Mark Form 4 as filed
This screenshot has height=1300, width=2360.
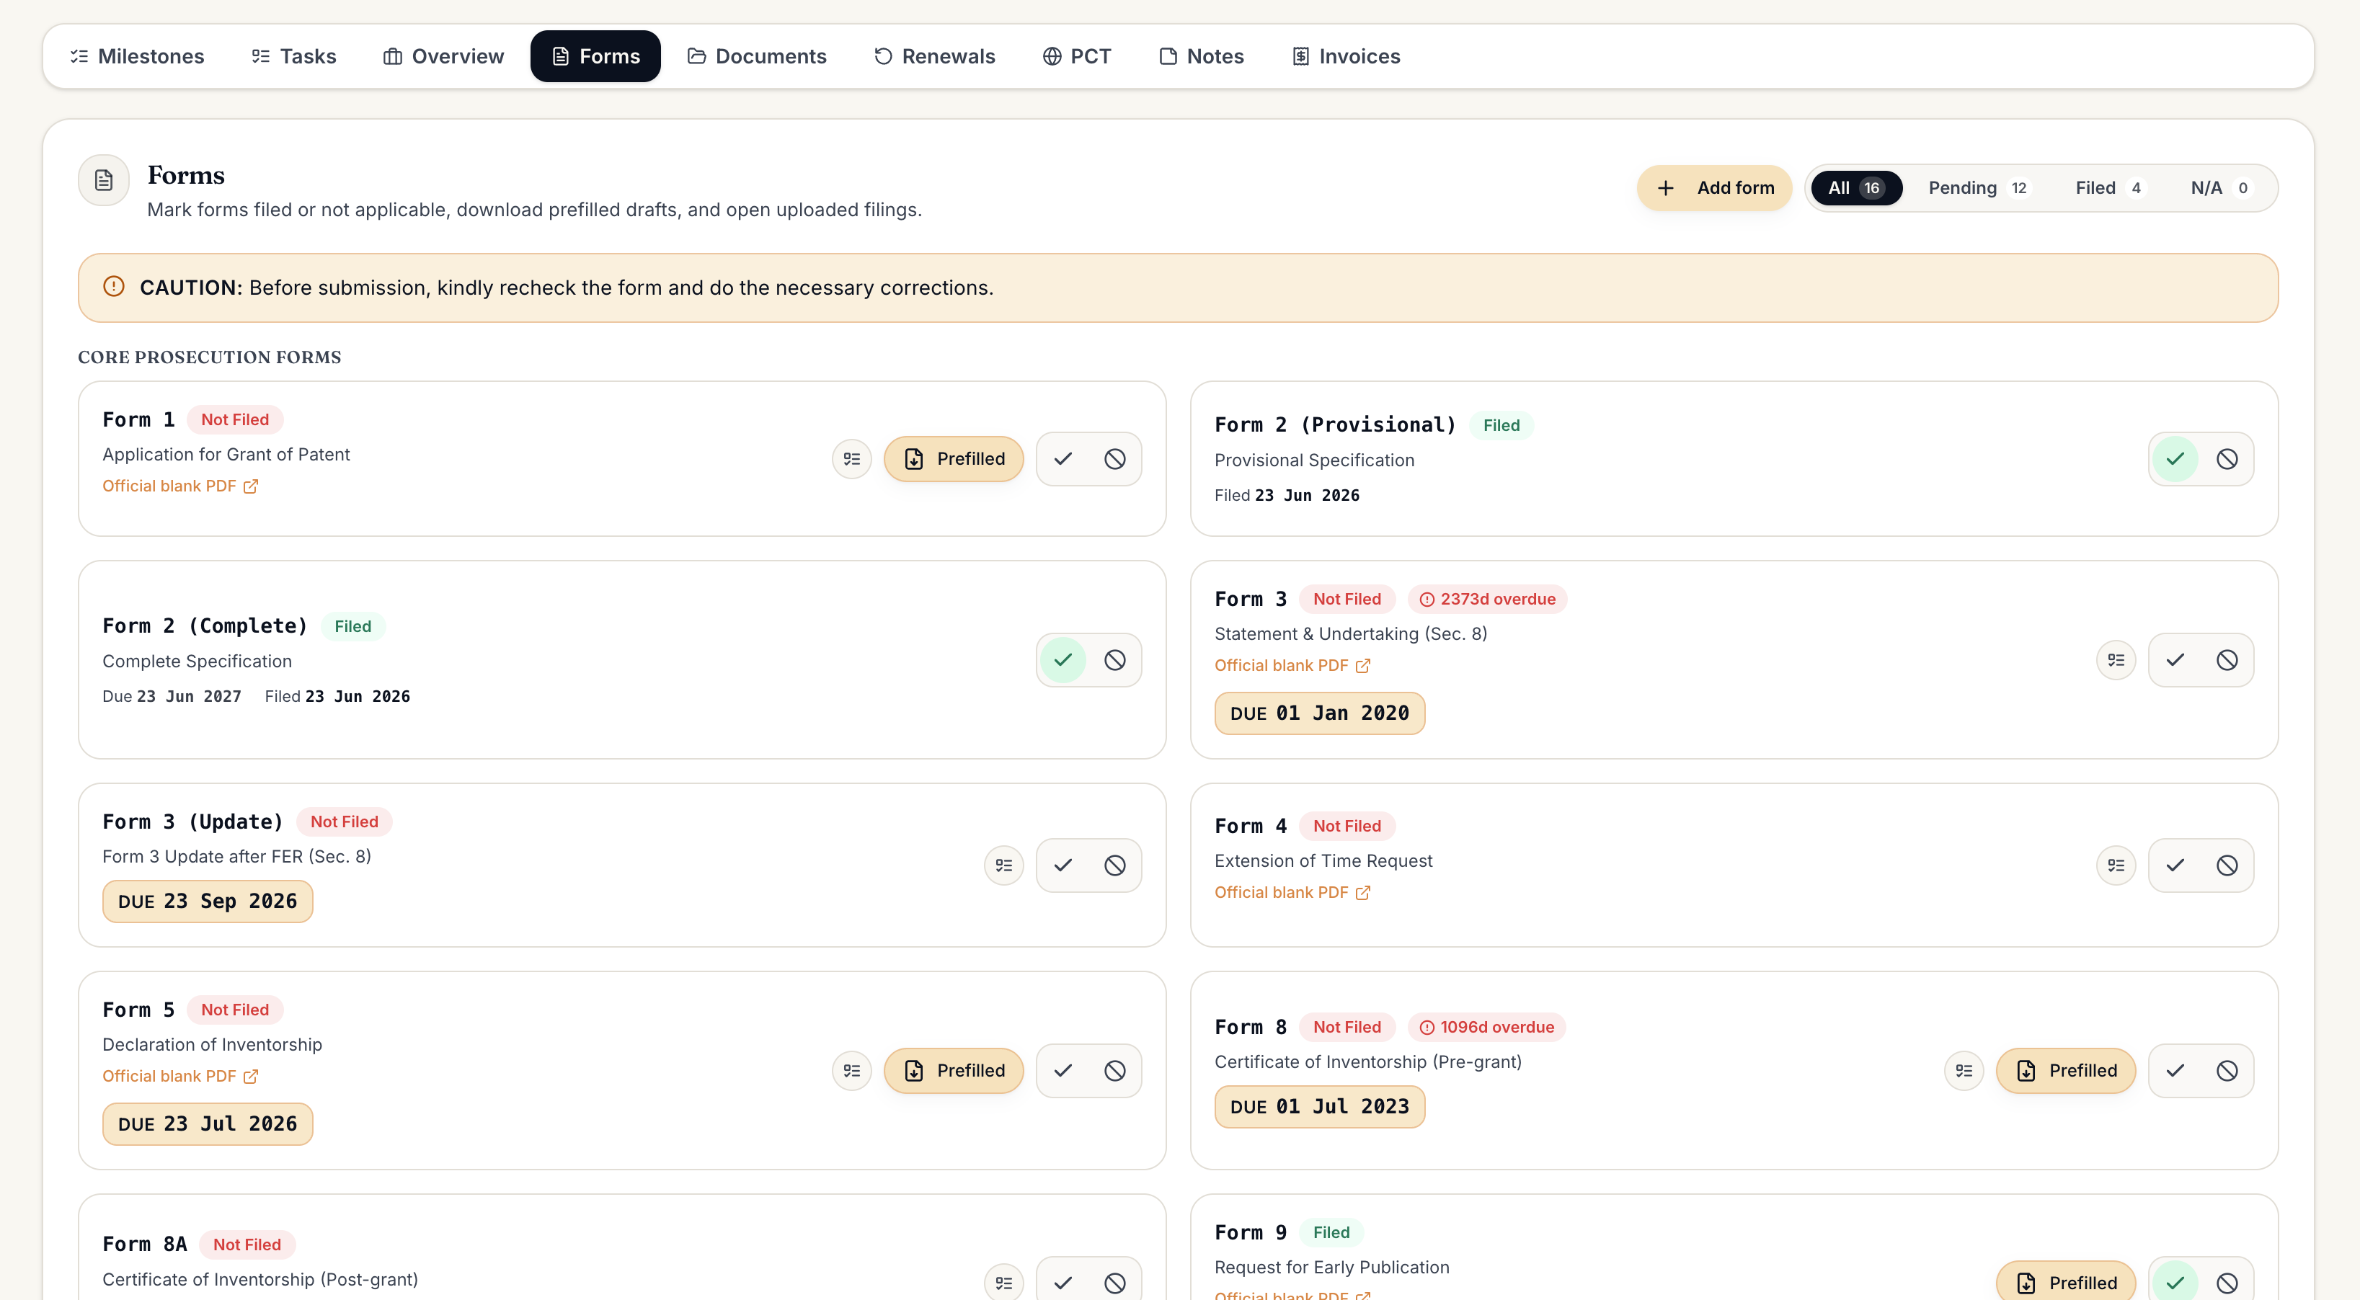coord(2175,865)
